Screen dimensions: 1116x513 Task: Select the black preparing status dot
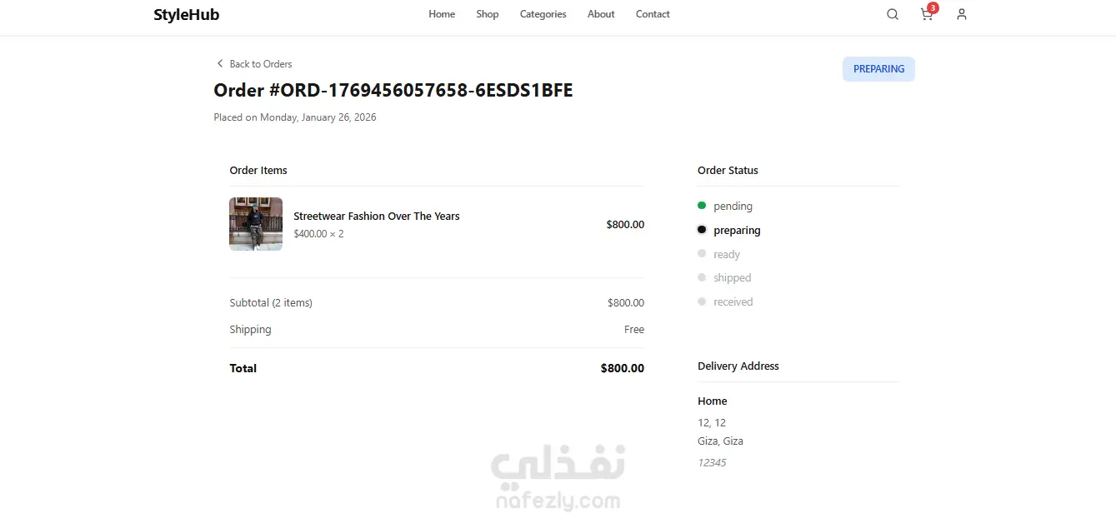coord(702,230)
